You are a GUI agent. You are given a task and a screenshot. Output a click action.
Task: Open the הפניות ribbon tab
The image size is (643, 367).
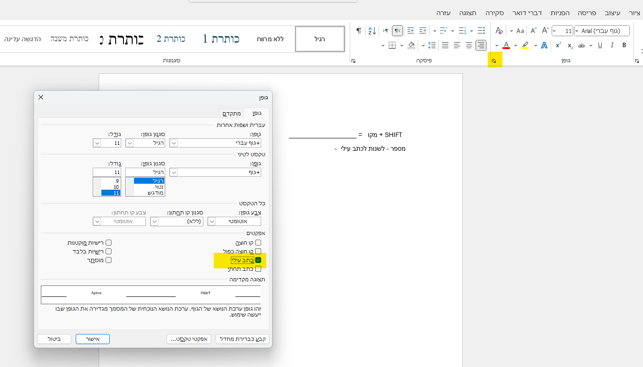(561, 13)
